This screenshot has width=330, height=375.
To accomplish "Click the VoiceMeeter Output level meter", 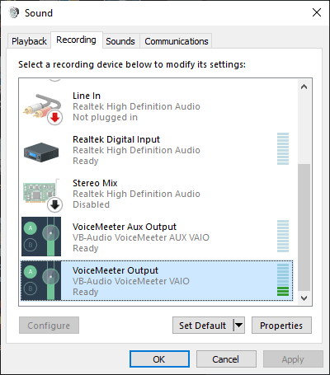I will [x=283, y=280].
